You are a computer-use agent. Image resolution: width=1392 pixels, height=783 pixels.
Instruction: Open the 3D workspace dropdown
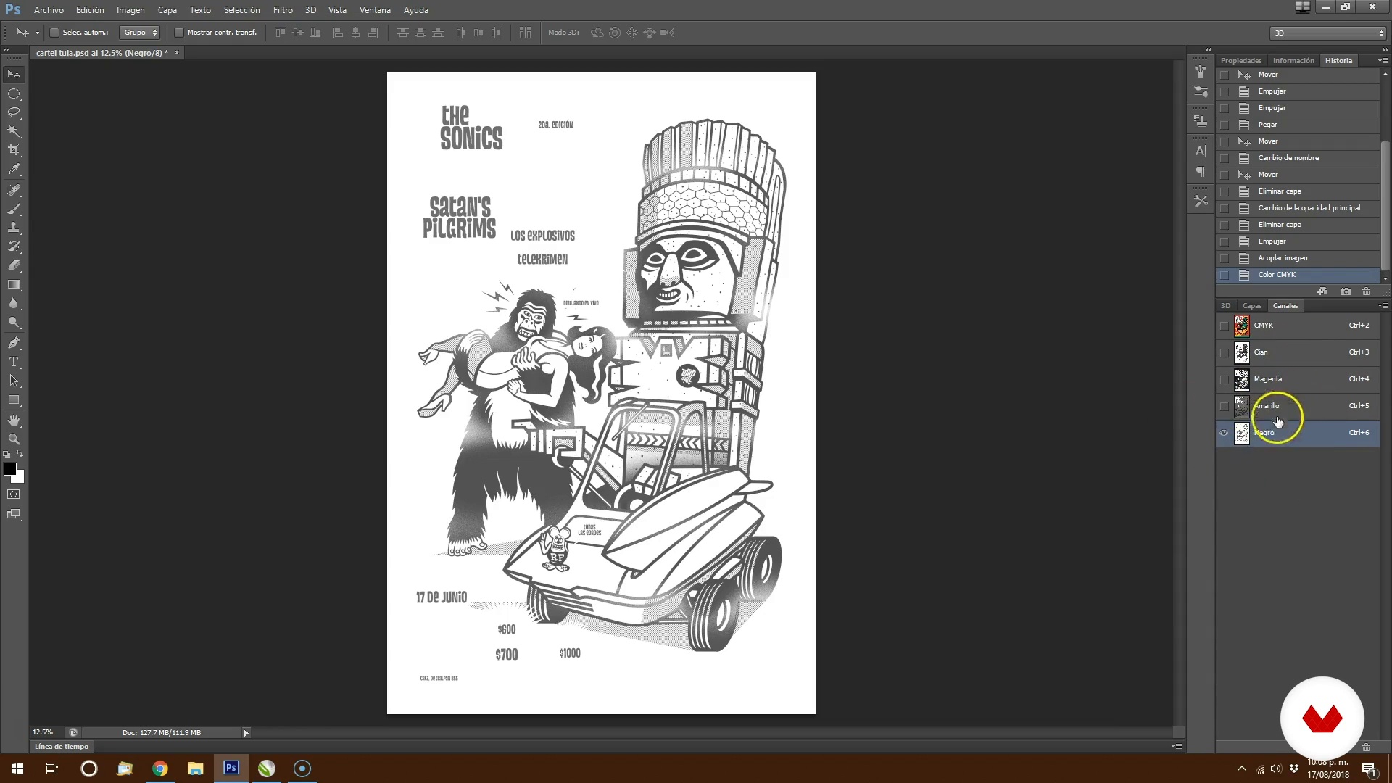pyautogui.click(x=1328, y=33)
